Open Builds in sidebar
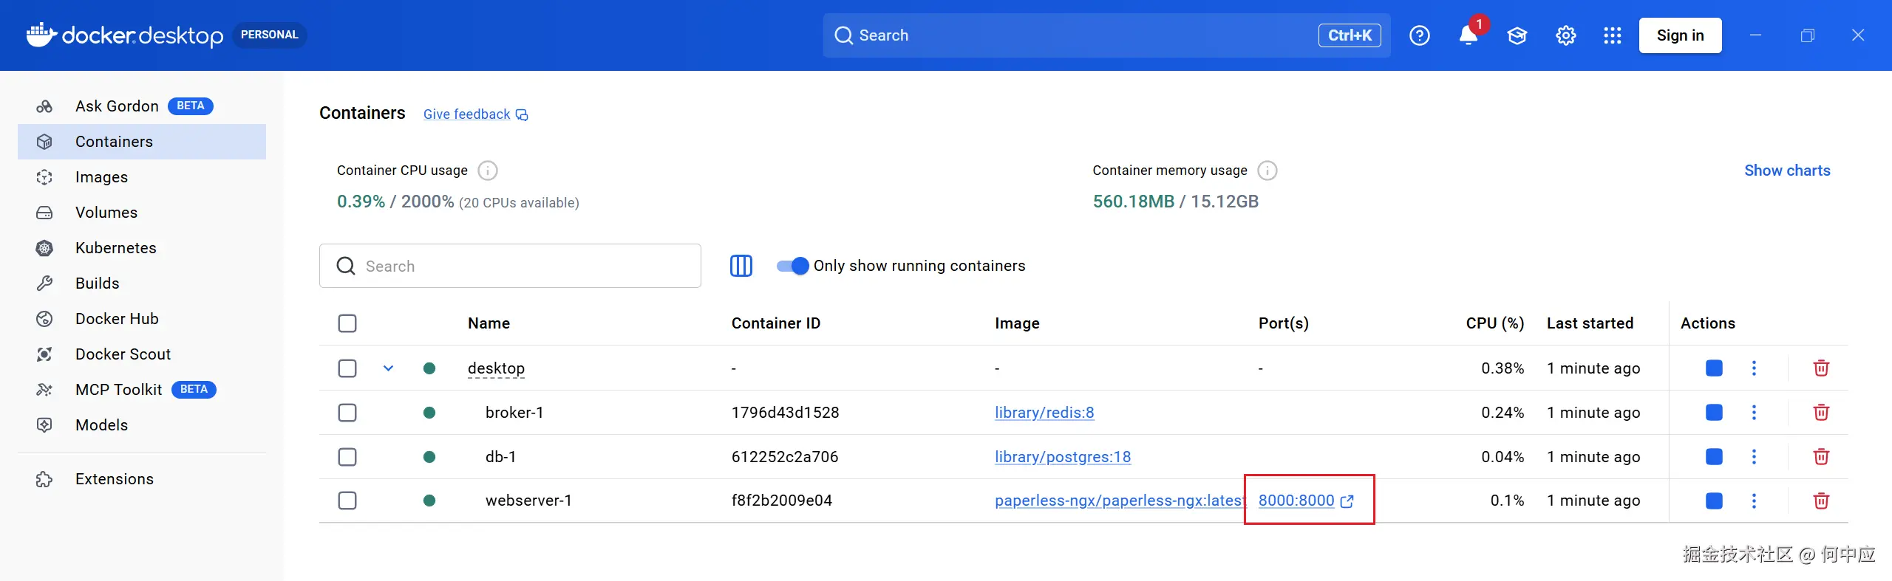This screenshot has height=581, width=1892. (142, 283)
